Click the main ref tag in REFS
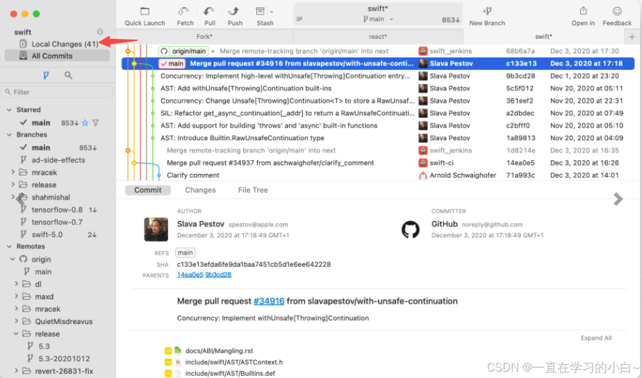Image resolution: width=642 pixels, height=378 pixels. [x=185, y=252]
